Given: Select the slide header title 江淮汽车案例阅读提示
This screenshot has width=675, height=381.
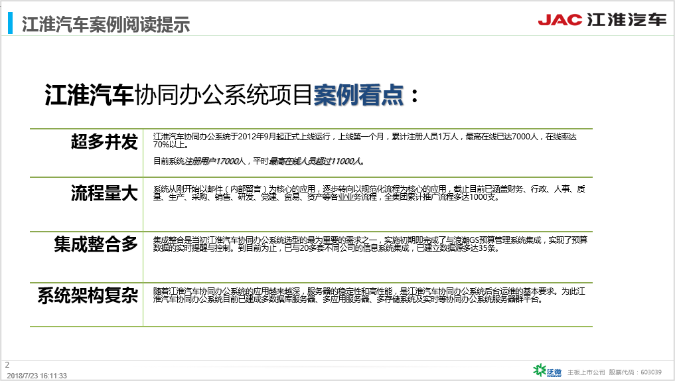Looking at the screenshot, I should (x=106, y=24).
